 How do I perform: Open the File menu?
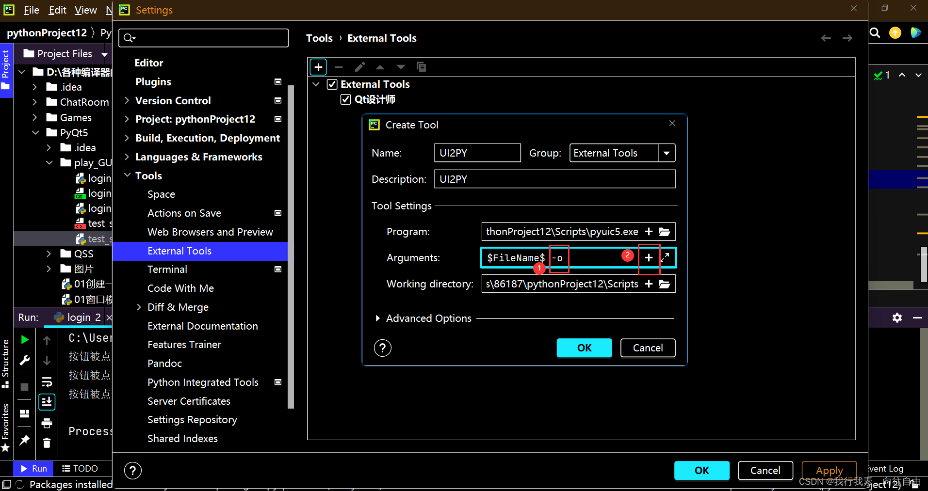pyautogui.click(x=31, y=10)
